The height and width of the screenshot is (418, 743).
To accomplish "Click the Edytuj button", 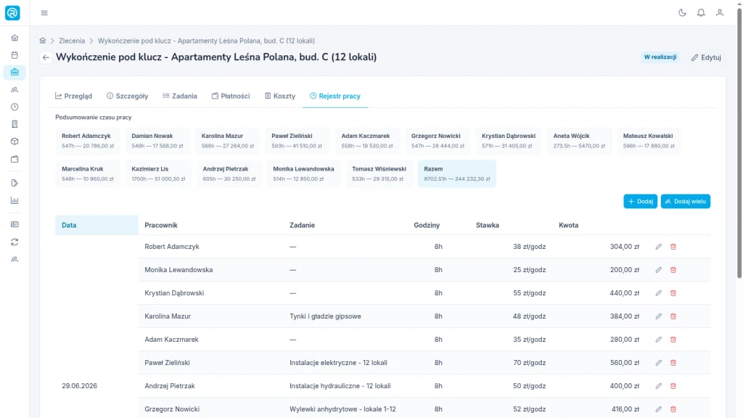I will (x=705, y=57).
